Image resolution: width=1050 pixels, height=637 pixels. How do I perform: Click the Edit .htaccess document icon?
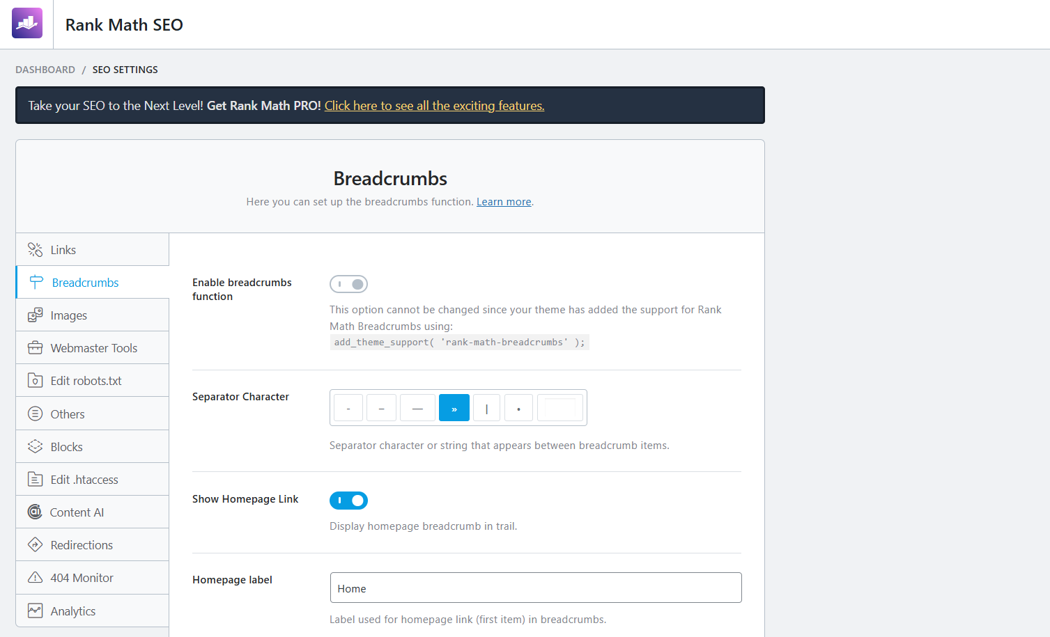coord(35,479)
